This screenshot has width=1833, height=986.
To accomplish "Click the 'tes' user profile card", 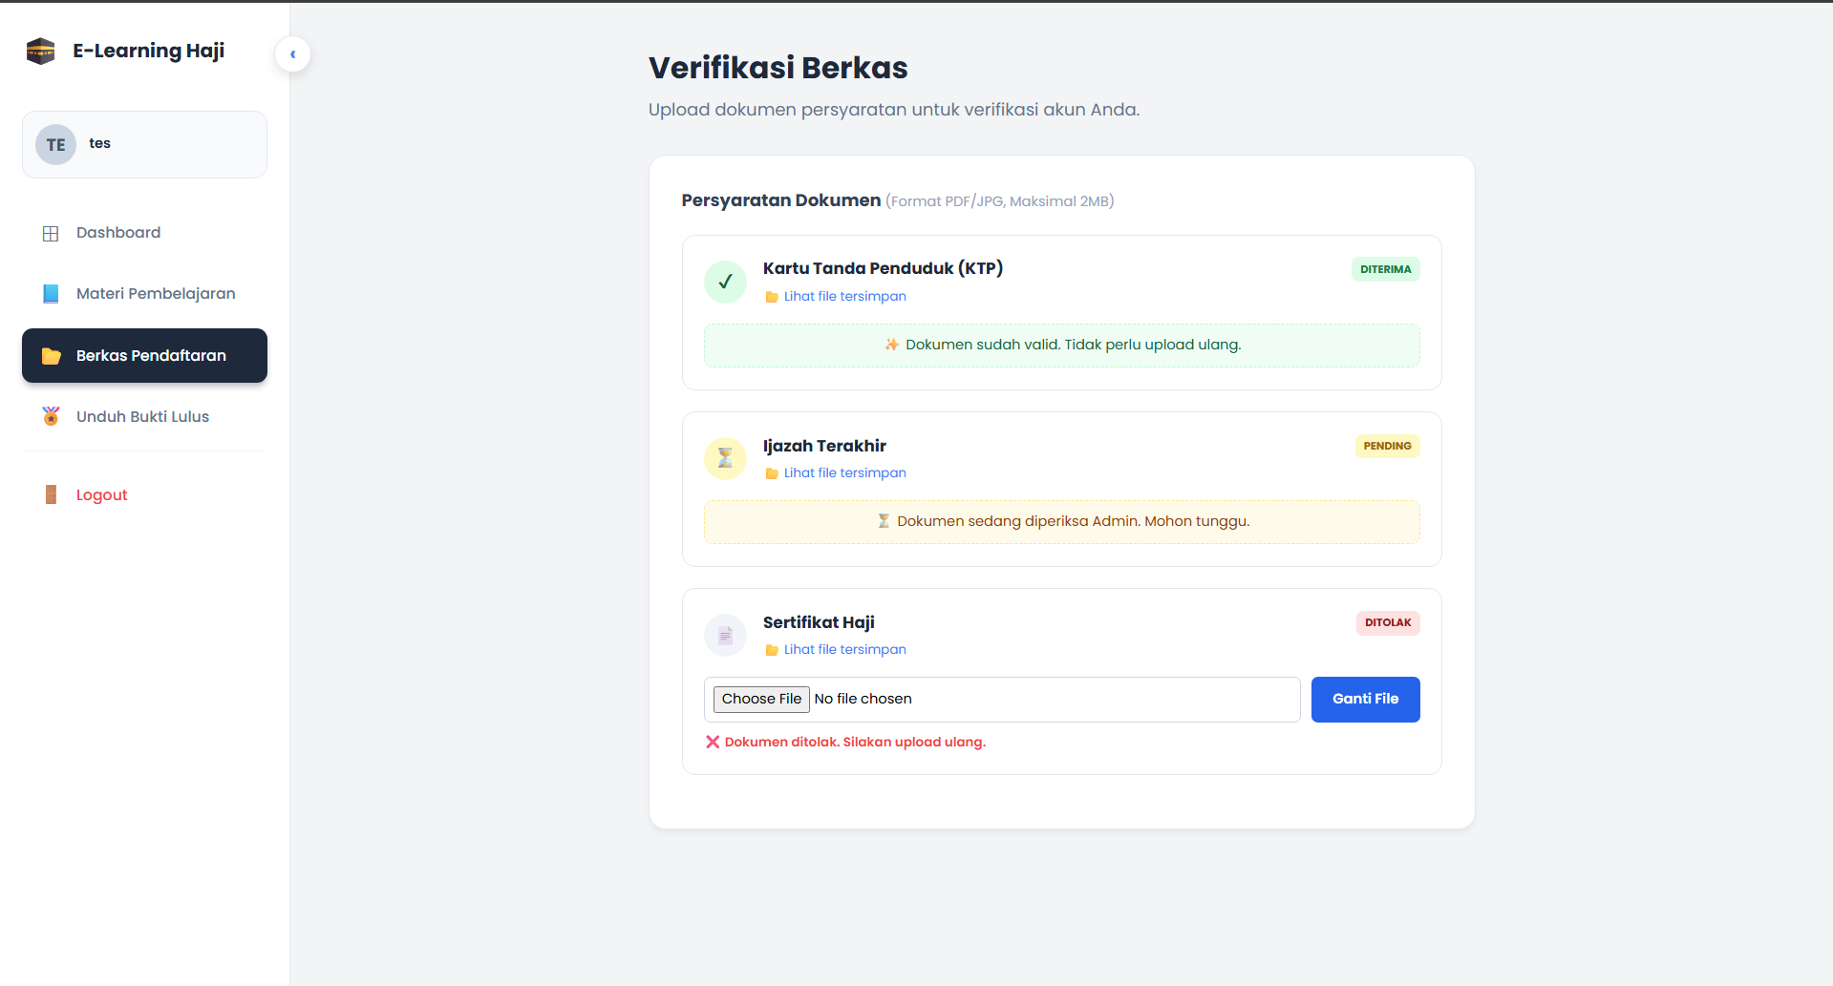I will [x=144, y=145].
